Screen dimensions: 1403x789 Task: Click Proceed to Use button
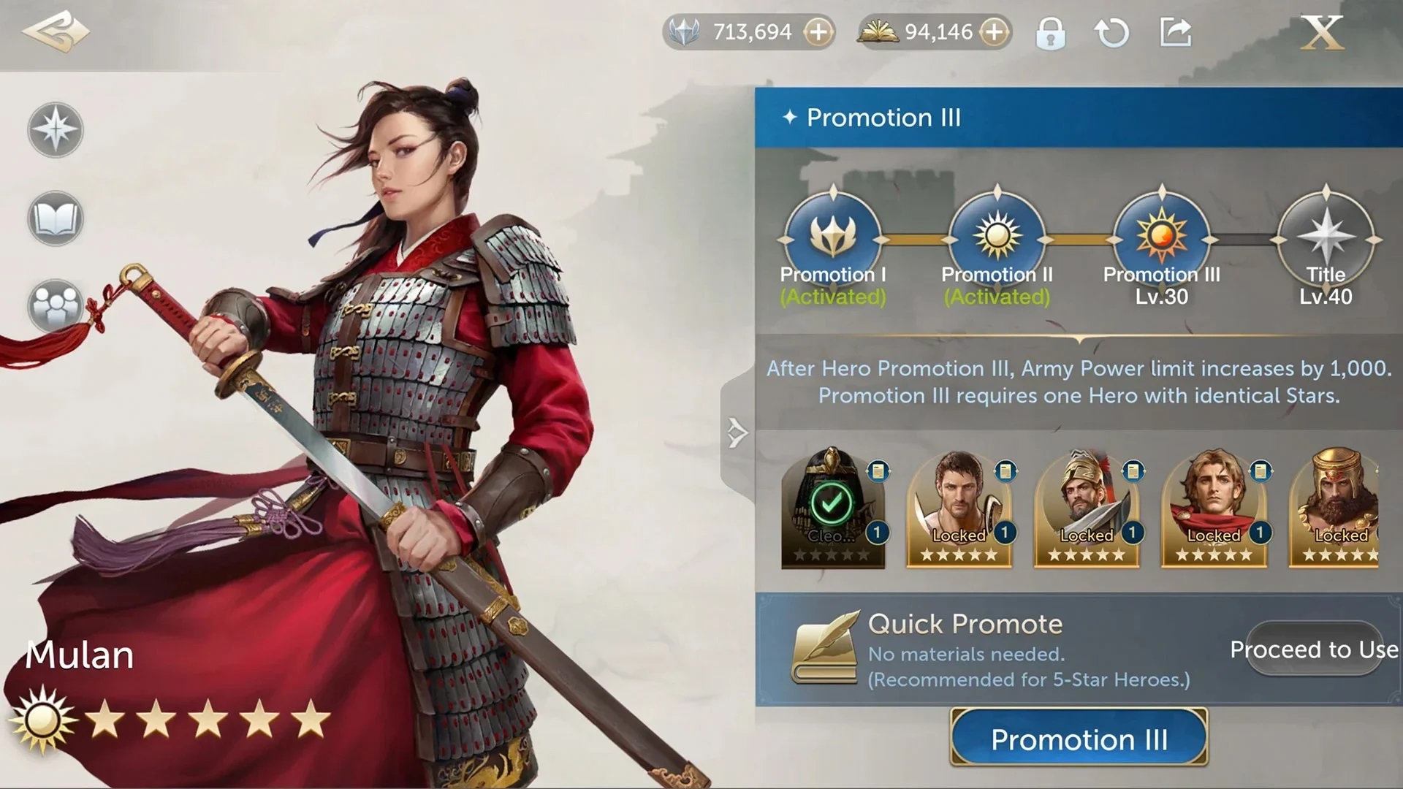click(x=1314, y=649)
